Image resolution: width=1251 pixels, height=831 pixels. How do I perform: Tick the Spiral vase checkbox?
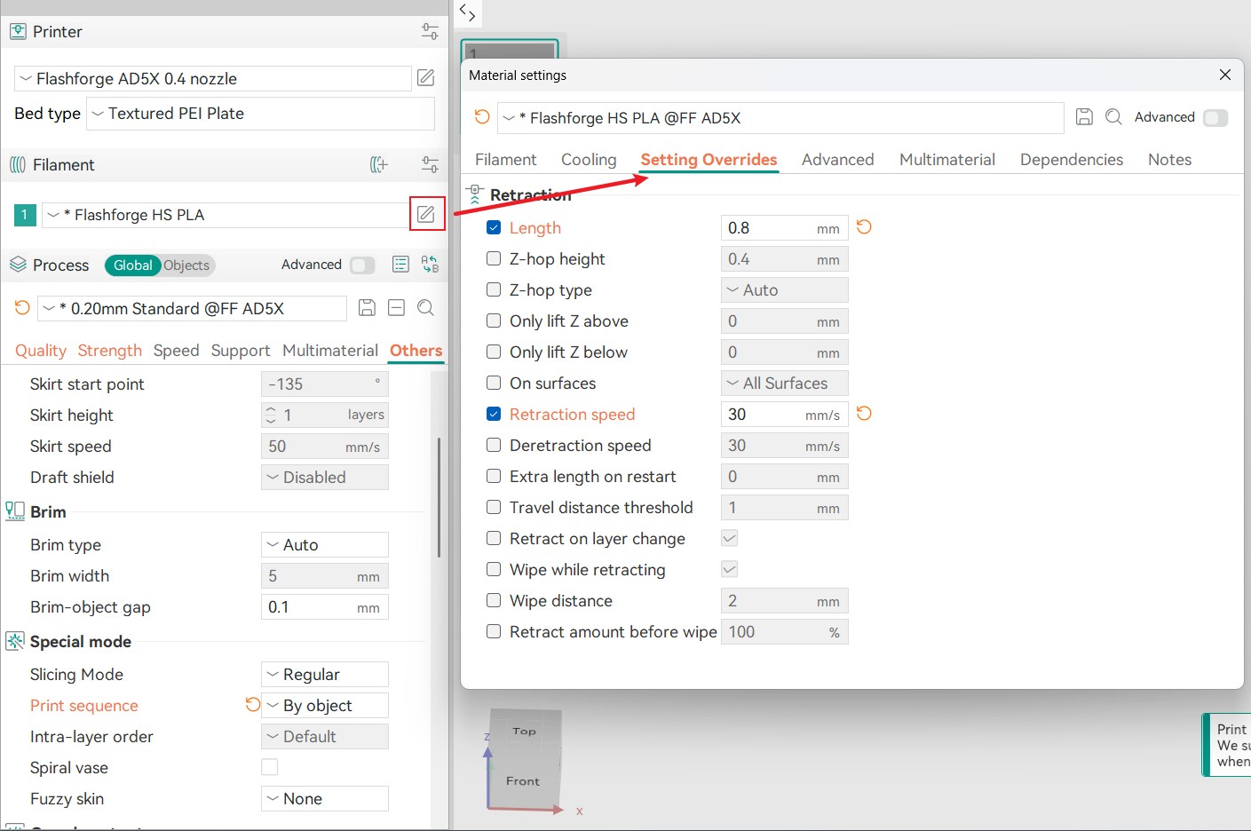click(270, 767)
